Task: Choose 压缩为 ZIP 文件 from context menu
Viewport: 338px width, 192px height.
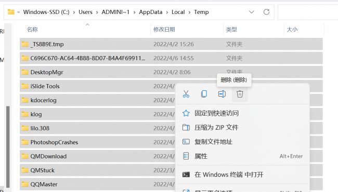Action: 242,127
